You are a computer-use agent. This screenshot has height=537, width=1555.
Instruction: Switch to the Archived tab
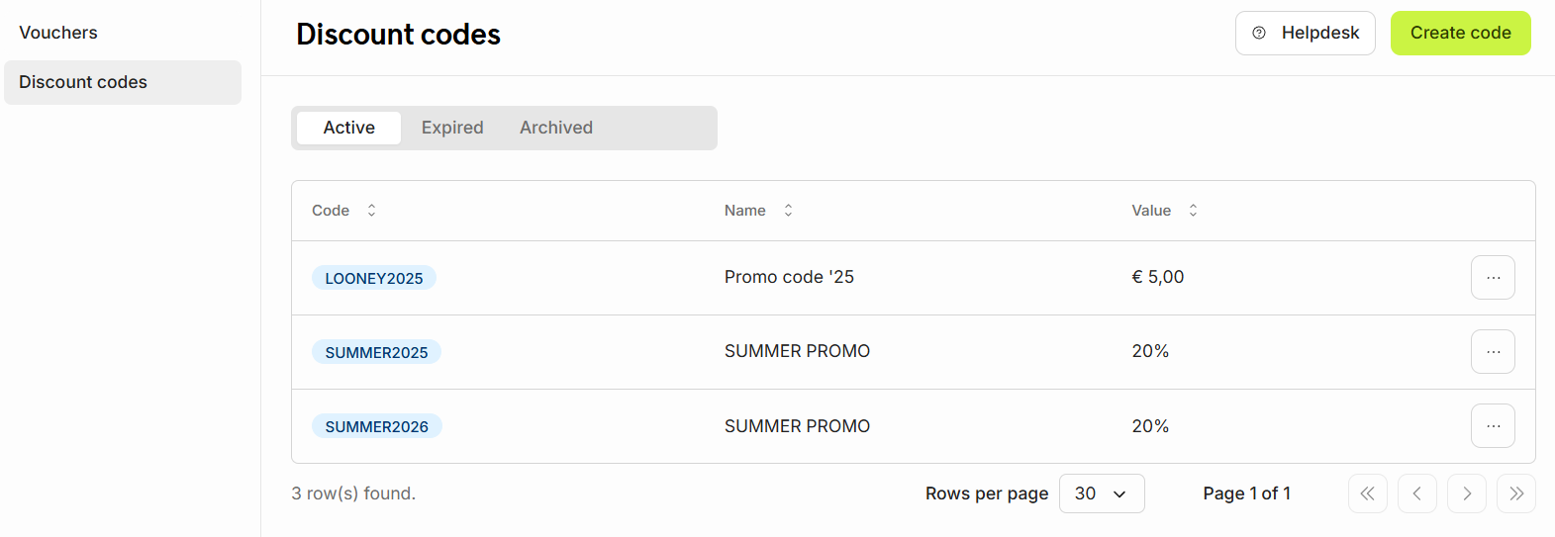pos(556,128)
